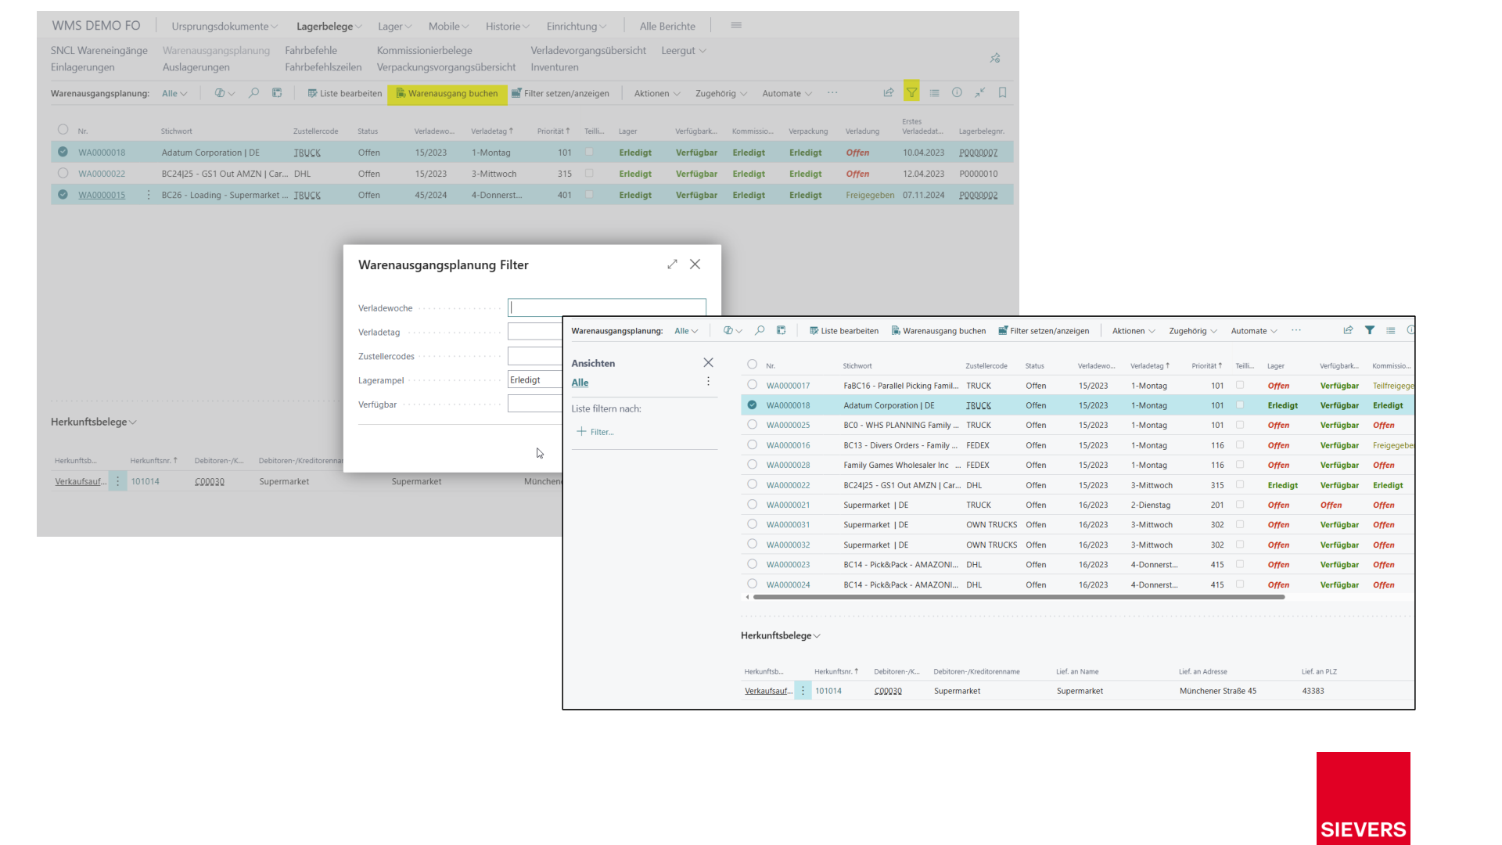
Task: Click filter funnel icon in front window
Action: tap(1370, 330)
